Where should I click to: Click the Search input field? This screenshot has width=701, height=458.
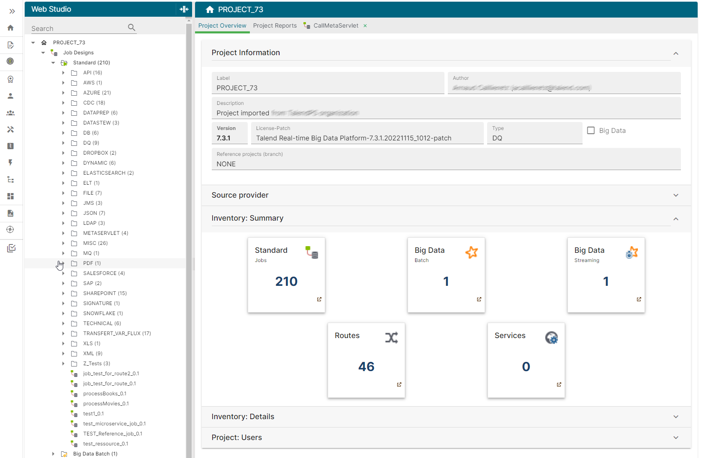point(77,28)
